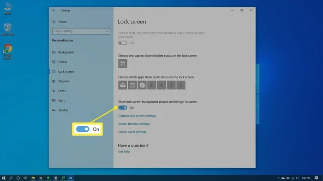Open Cortana lock screen settings link

point(137,116)
